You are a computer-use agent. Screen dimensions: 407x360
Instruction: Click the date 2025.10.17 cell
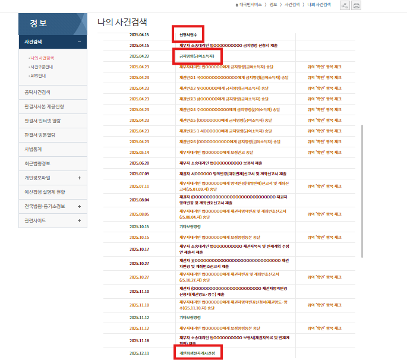(x=140, y=250)
